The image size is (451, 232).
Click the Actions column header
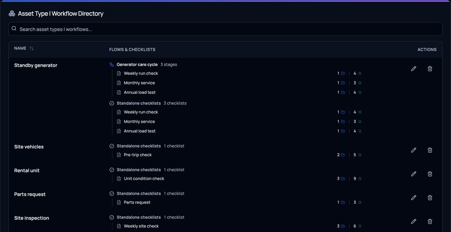point(427,49)
